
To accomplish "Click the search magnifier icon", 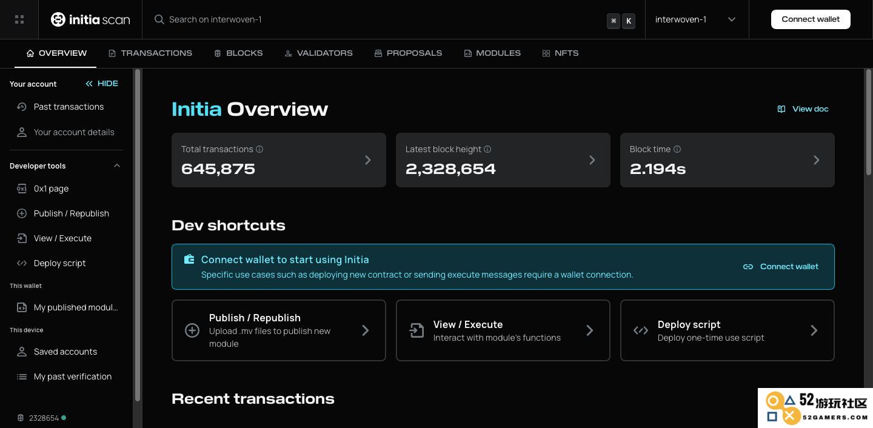I will coord(159,19).
